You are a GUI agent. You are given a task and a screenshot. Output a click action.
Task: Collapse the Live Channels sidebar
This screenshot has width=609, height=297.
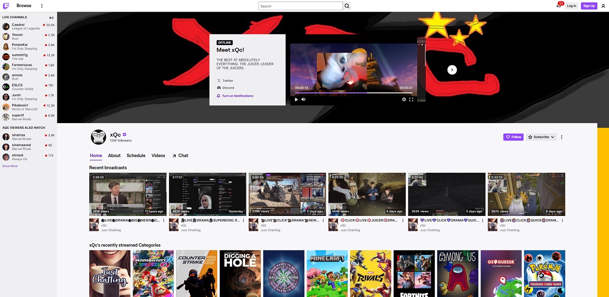51,17
